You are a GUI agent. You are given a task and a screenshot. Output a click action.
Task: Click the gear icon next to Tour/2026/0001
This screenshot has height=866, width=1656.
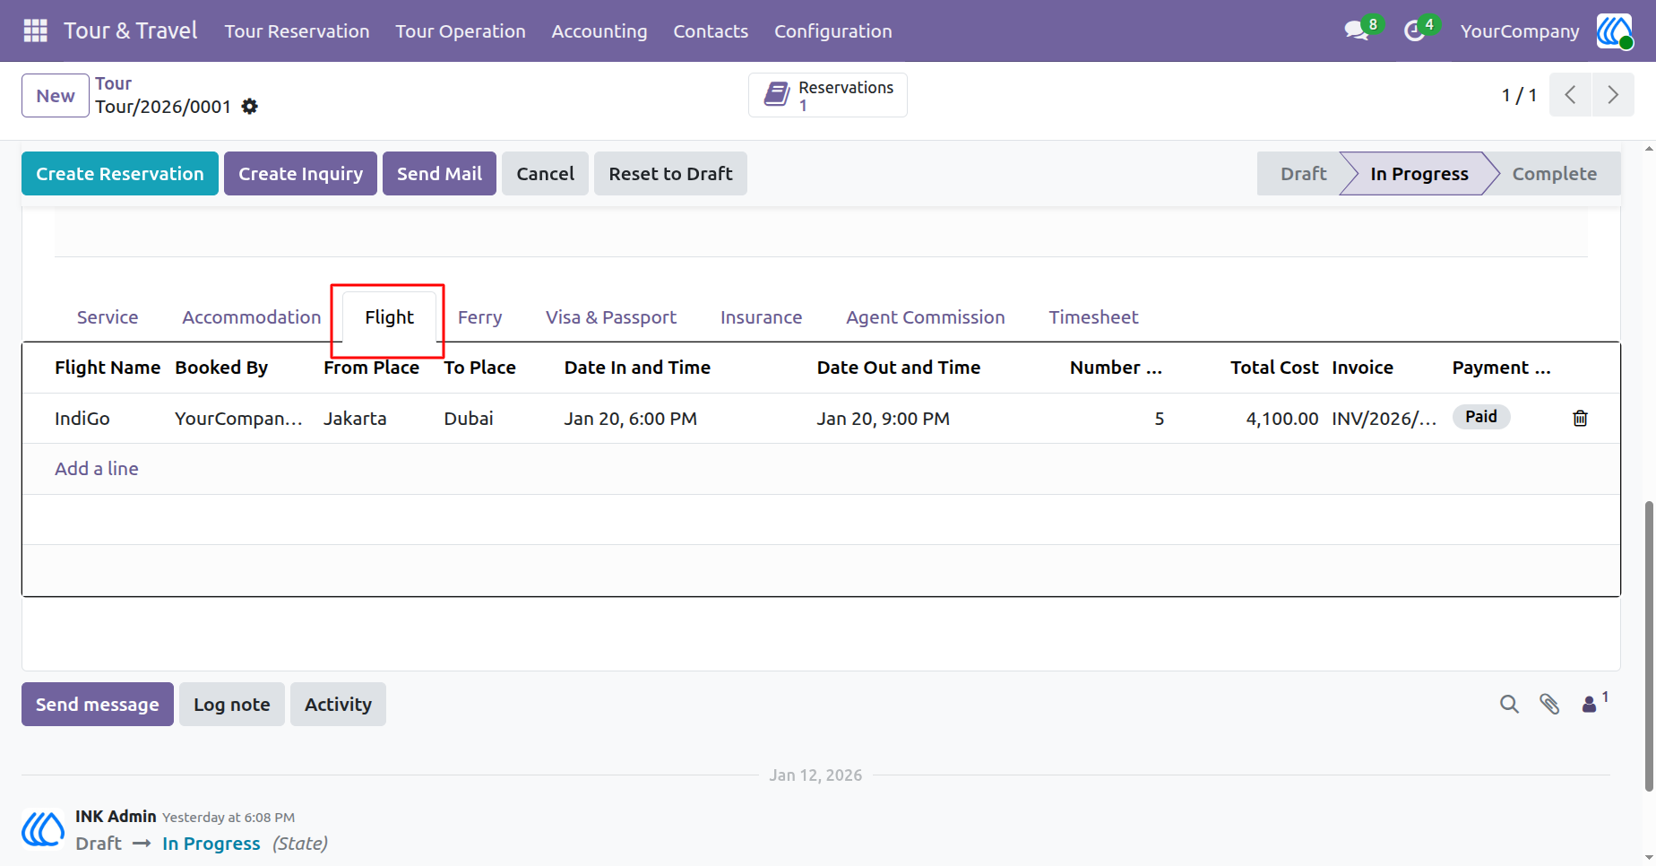[x=250, y=107]
